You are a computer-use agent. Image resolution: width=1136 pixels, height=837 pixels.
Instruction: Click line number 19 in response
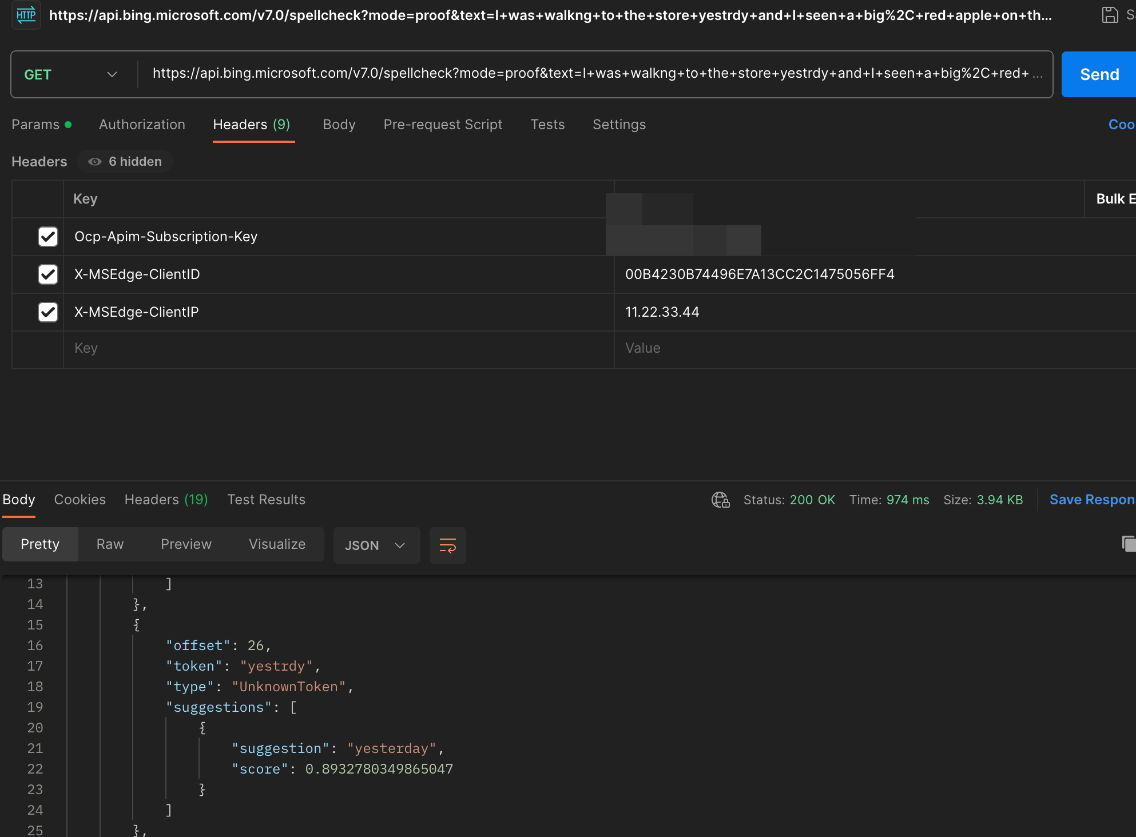click(x=35, y=707)
